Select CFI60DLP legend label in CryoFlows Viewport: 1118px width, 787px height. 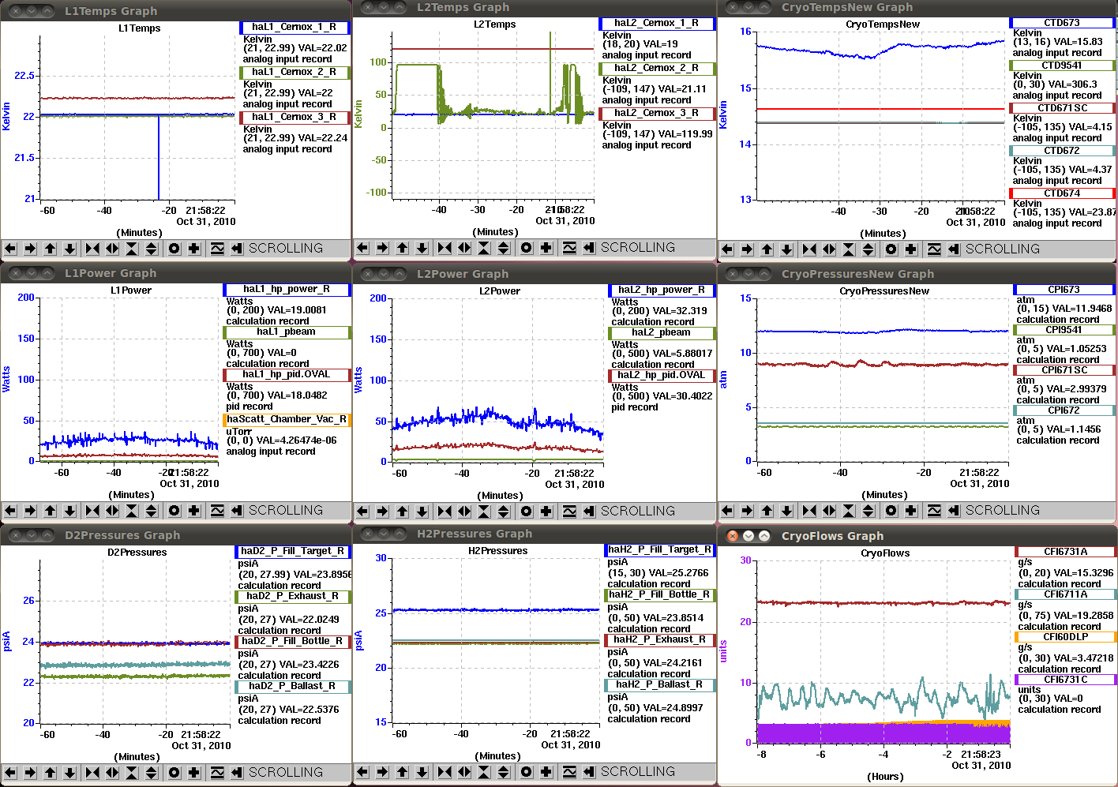(1066, 637)
